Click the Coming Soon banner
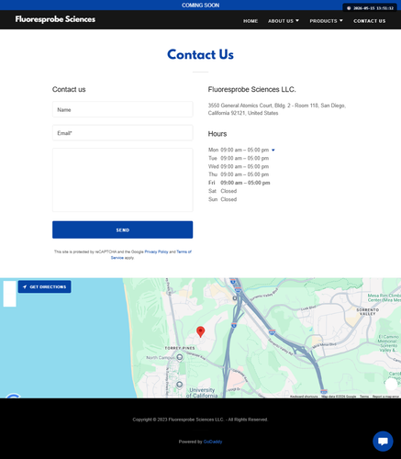This screenshot has width=401, height=459. [x=200, y=6]
